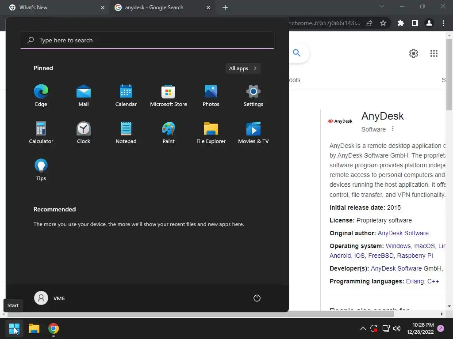
Task: Bookmark this page with the star
Action: coord(383,23)
